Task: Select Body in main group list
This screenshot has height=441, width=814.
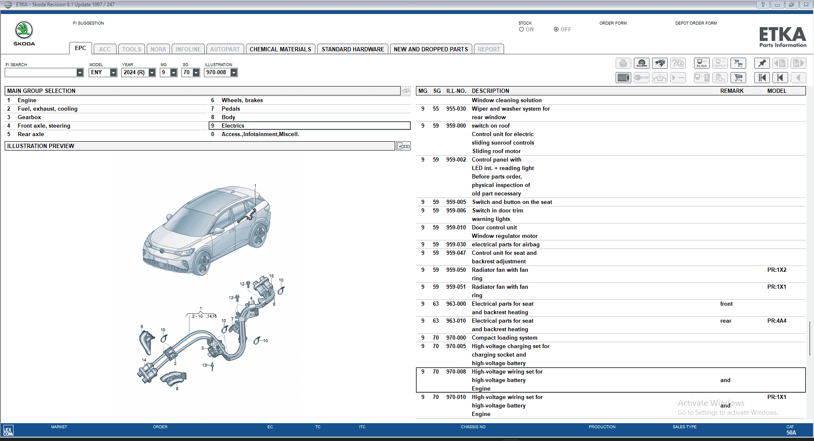Action: click(228, 117)
